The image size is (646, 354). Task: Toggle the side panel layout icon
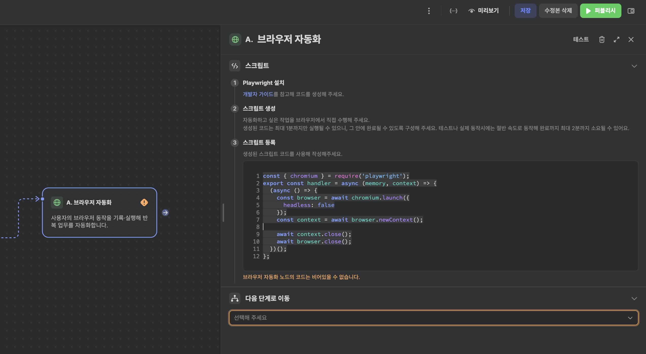tap(631, 11)
